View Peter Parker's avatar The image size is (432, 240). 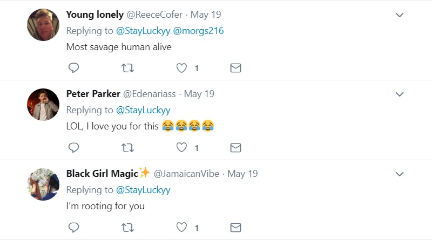tap(43, 105)
